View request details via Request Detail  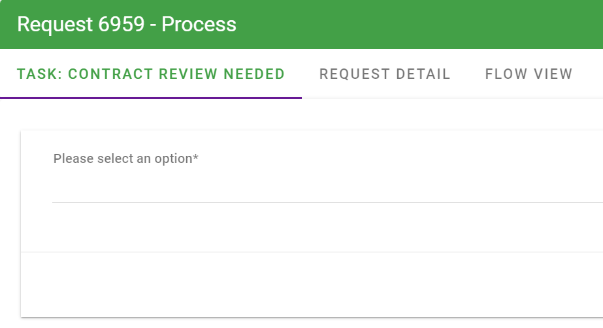coord(385,74)
